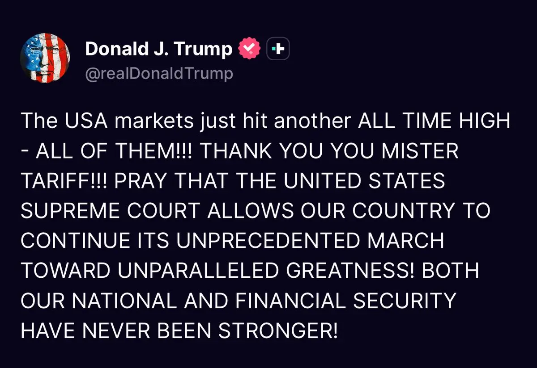Open the flag-painted profile avatar
The height and width of the screenshot is (368, 537).
45,57
